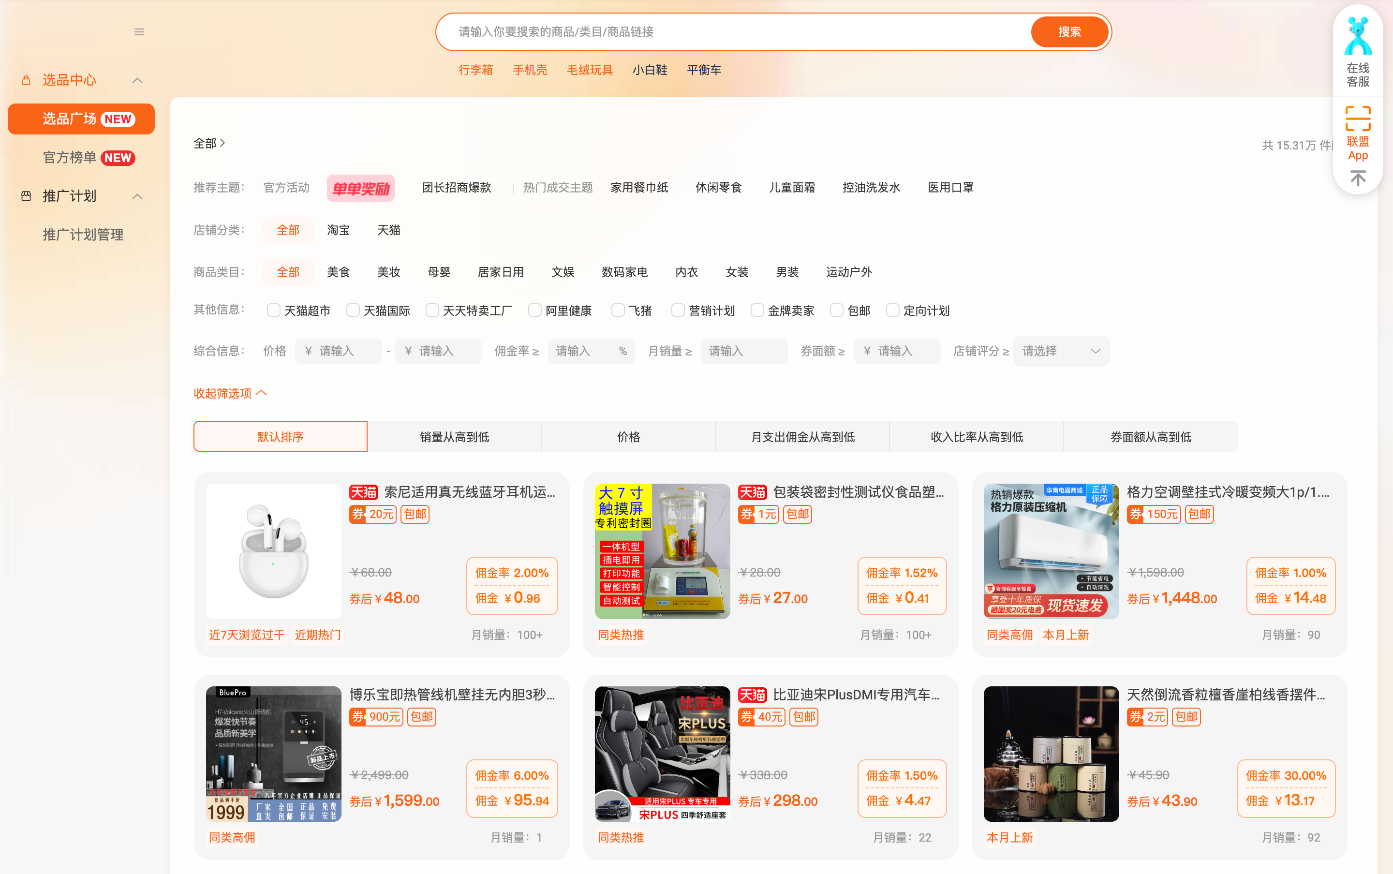Open the 店铺评分 请选择 dropdown
The height and width of the screenshot is (874, 1393).
(1061, 351)
